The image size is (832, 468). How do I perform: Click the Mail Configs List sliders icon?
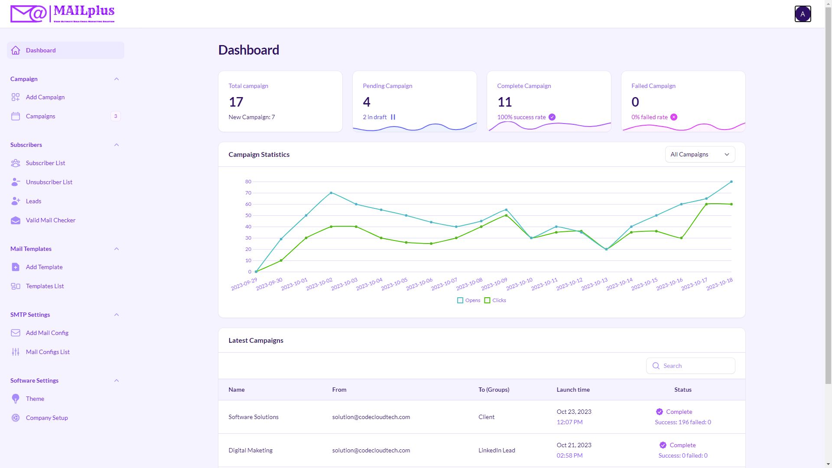(x=16, y=352)
